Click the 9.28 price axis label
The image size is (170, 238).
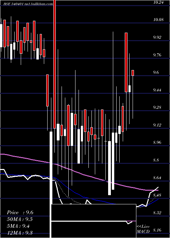[157, 107]
